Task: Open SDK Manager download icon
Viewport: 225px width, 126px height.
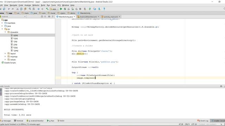Action: click(99, 9)
